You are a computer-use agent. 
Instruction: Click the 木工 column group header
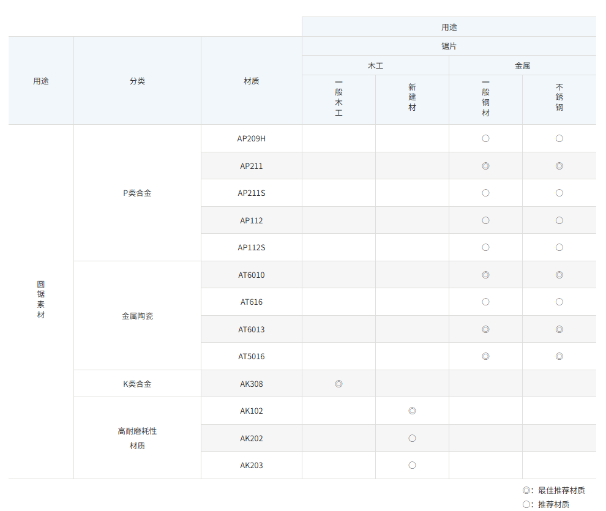click(x=375, y=65)
